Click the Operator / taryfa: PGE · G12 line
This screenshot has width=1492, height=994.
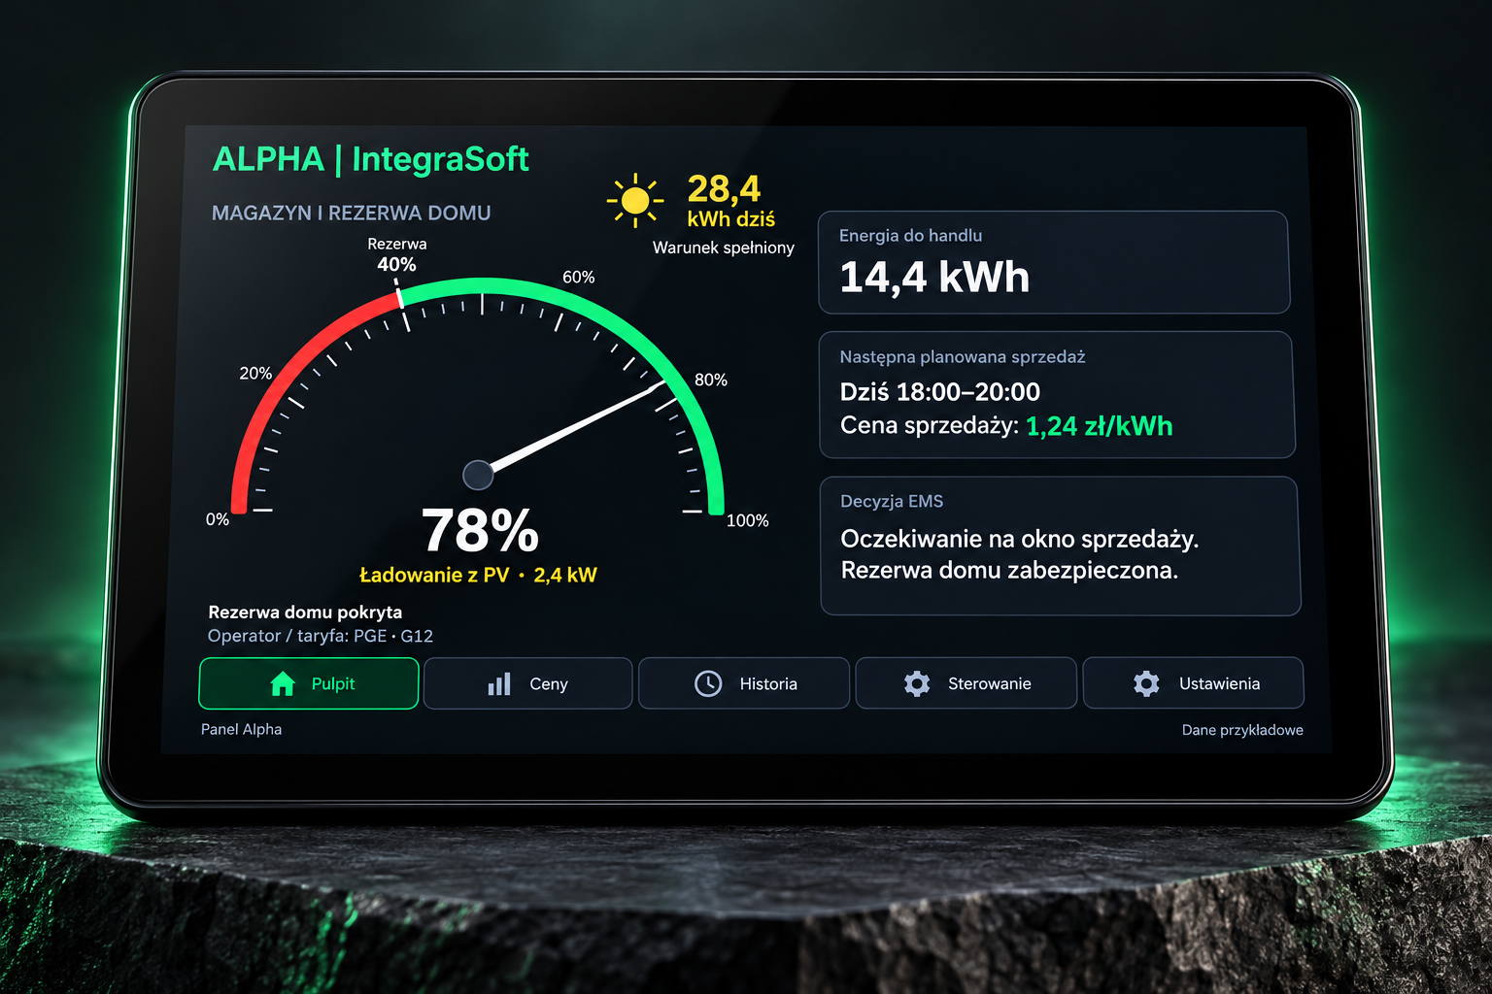pos(321,636)
